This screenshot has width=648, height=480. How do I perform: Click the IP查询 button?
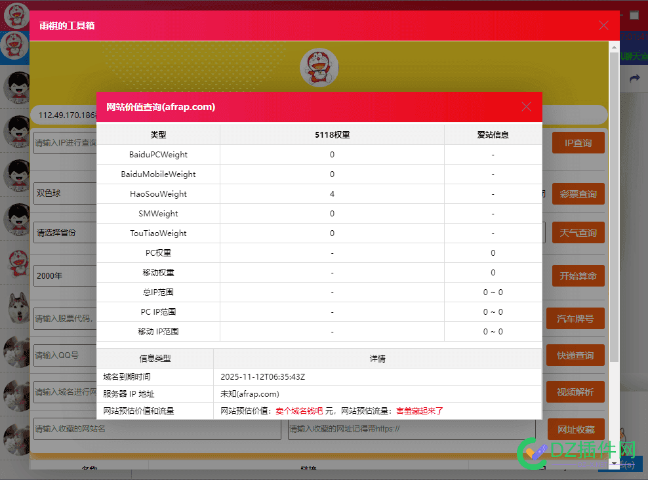[x=578, y=143]
